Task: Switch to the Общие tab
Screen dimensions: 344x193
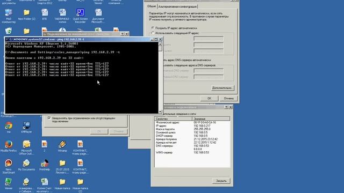Action: [x=152, y=6]
